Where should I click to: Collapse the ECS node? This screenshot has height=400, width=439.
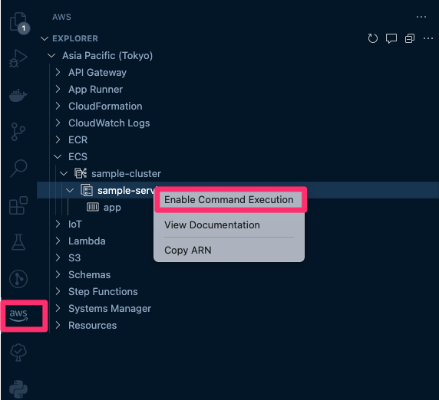tap(58, 156)
